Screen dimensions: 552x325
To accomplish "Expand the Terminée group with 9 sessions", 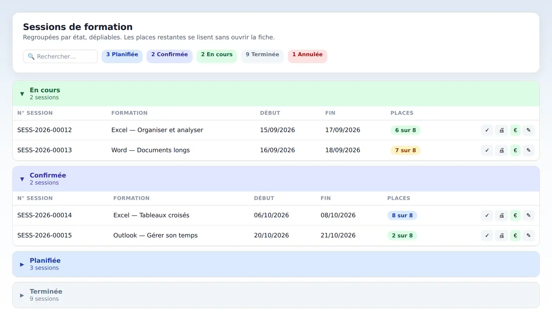I will point(276,295).
